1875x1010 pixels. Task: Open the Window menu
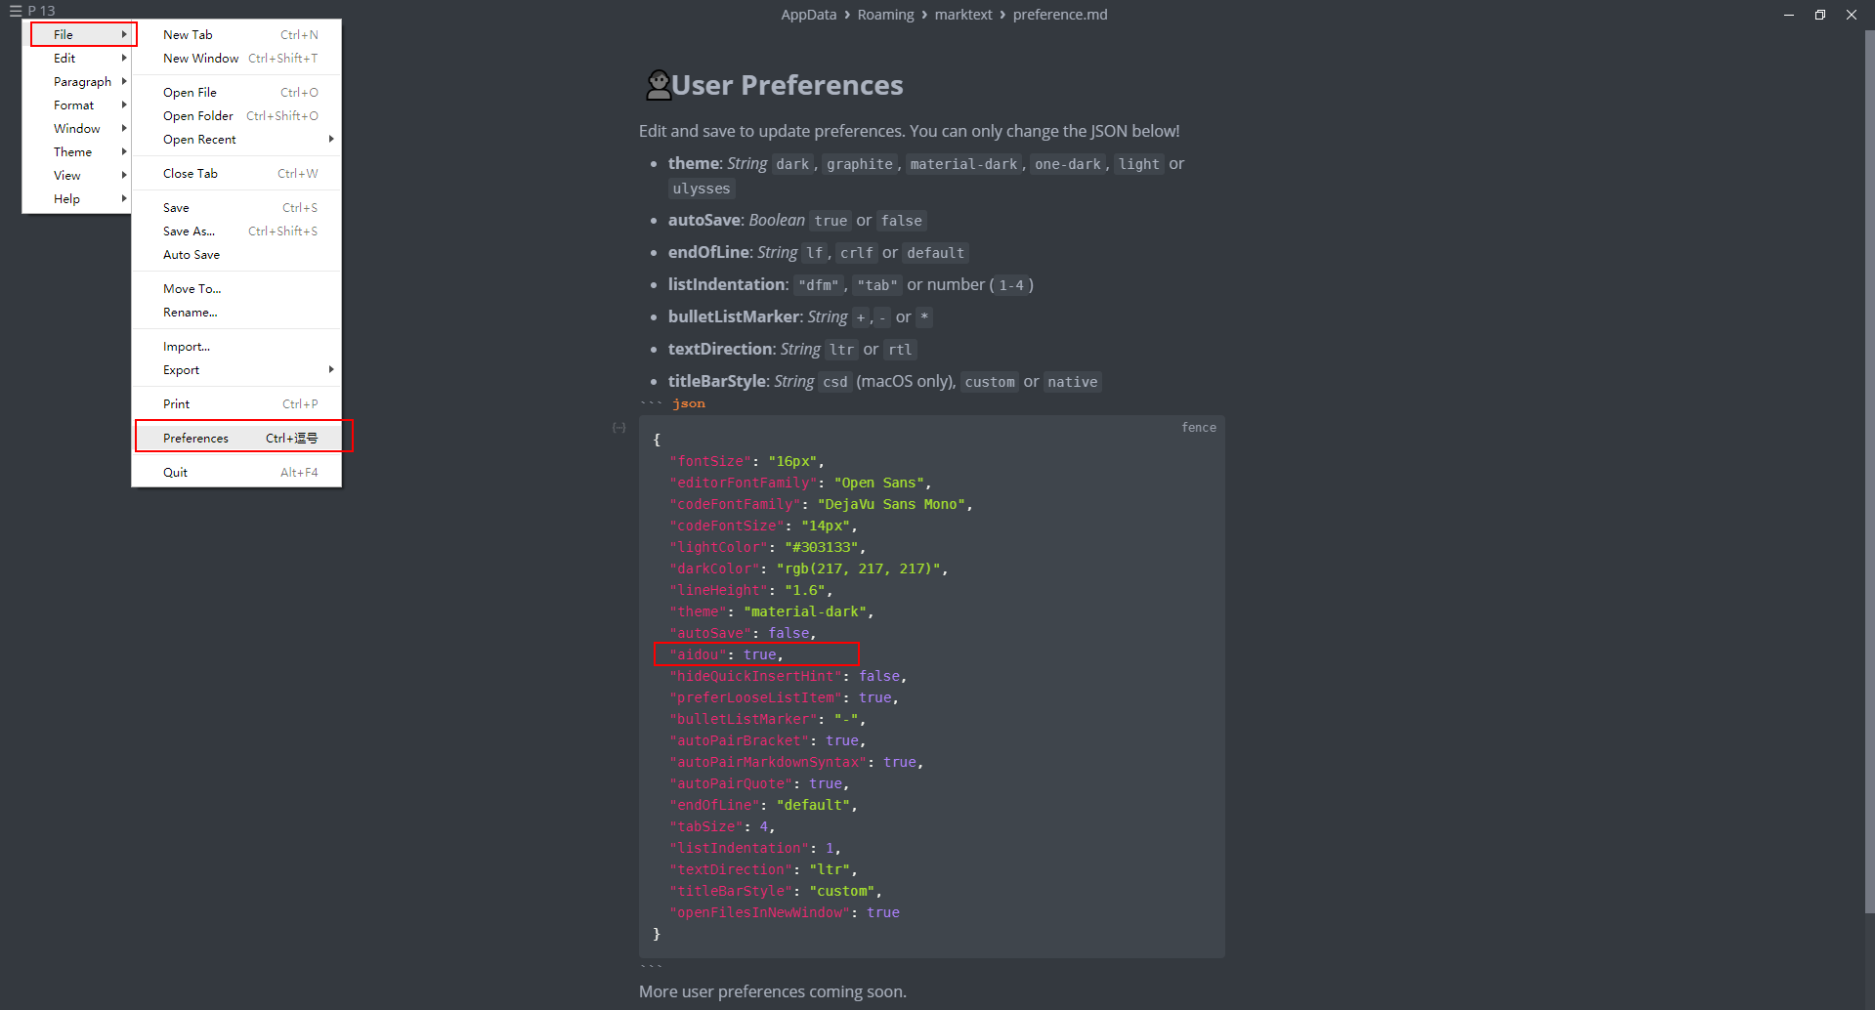77,128
